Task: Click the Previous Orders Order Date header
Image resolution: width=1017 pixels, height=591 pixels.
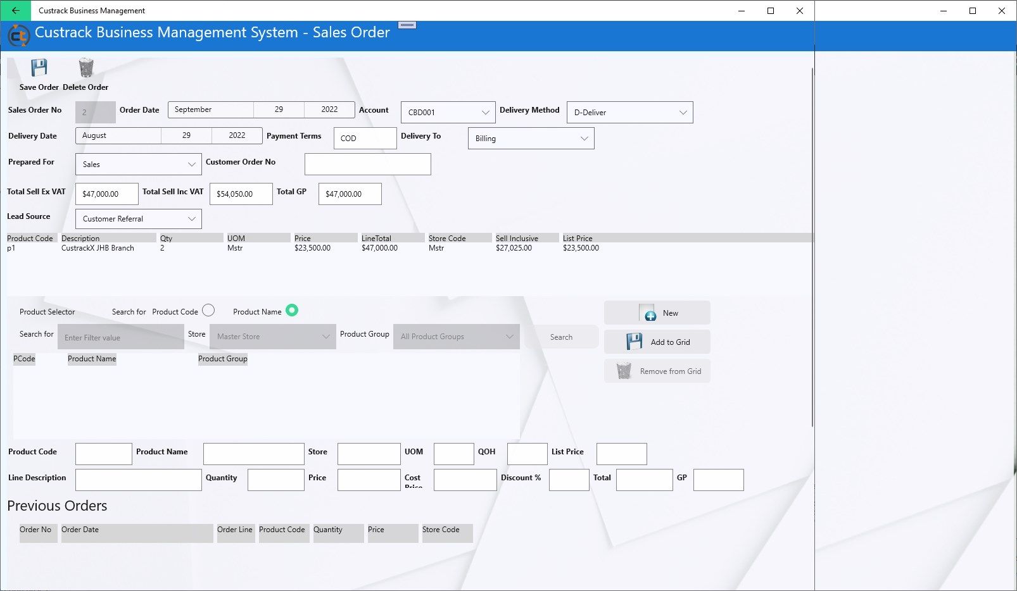Action: point(137,533)
